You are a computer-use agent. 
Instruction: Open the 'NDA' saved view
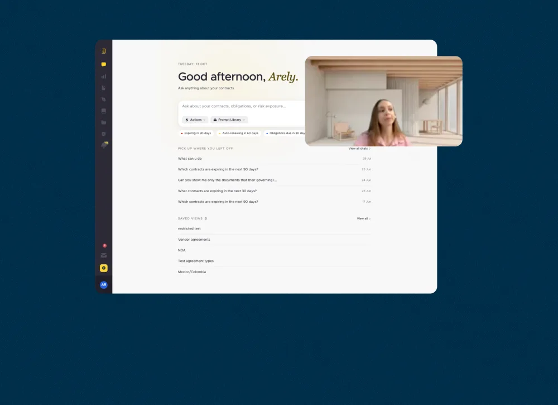tap(275, 250)
